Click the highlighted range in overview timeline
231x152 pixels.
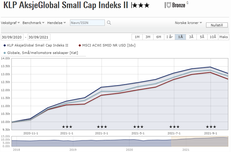200,141
